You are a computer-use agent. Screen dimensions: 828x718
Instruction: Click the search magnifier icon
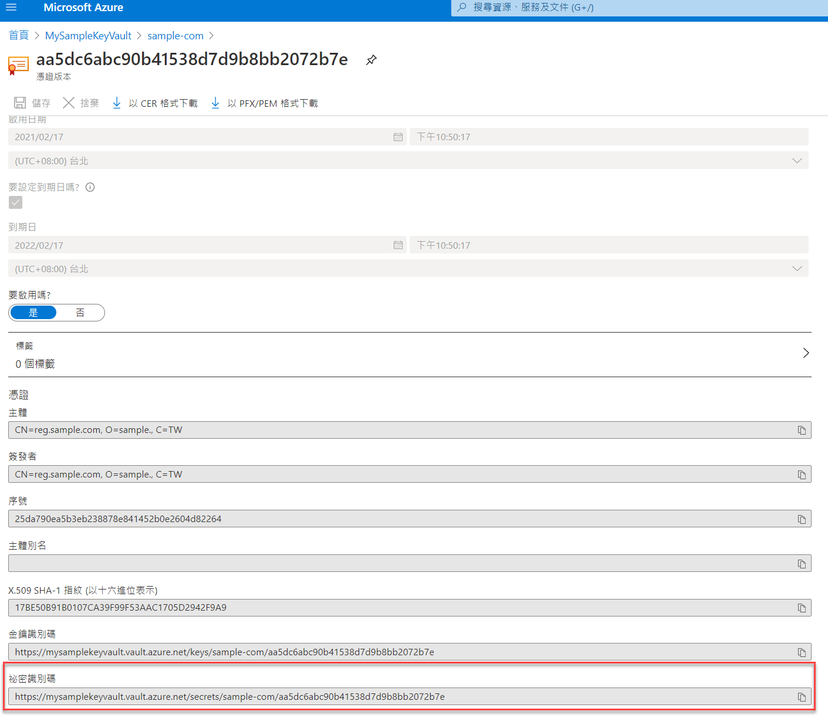pyautogui.click(x=462, y=7)
